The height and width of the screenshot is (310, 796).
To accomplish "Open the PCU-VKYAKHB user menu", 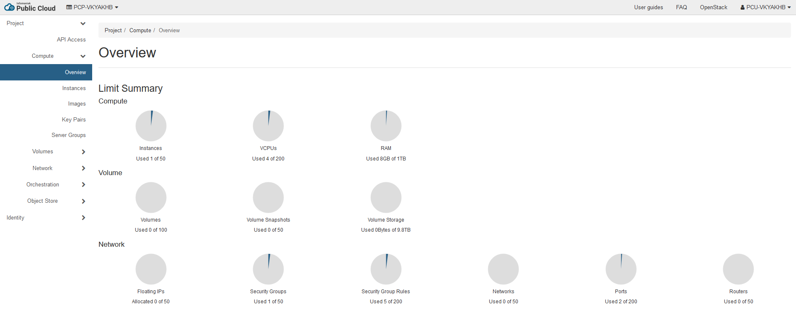I will tap(765, 7).
